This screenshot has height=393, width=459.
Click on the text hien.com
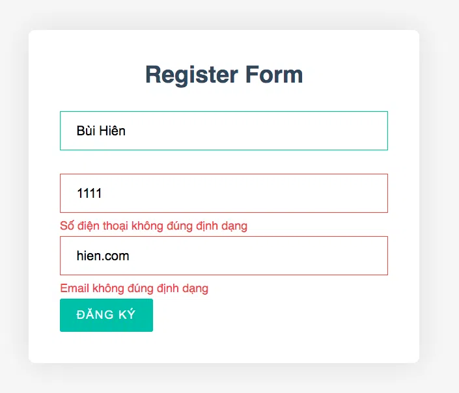pyautogui.click(x=103, y=256)
